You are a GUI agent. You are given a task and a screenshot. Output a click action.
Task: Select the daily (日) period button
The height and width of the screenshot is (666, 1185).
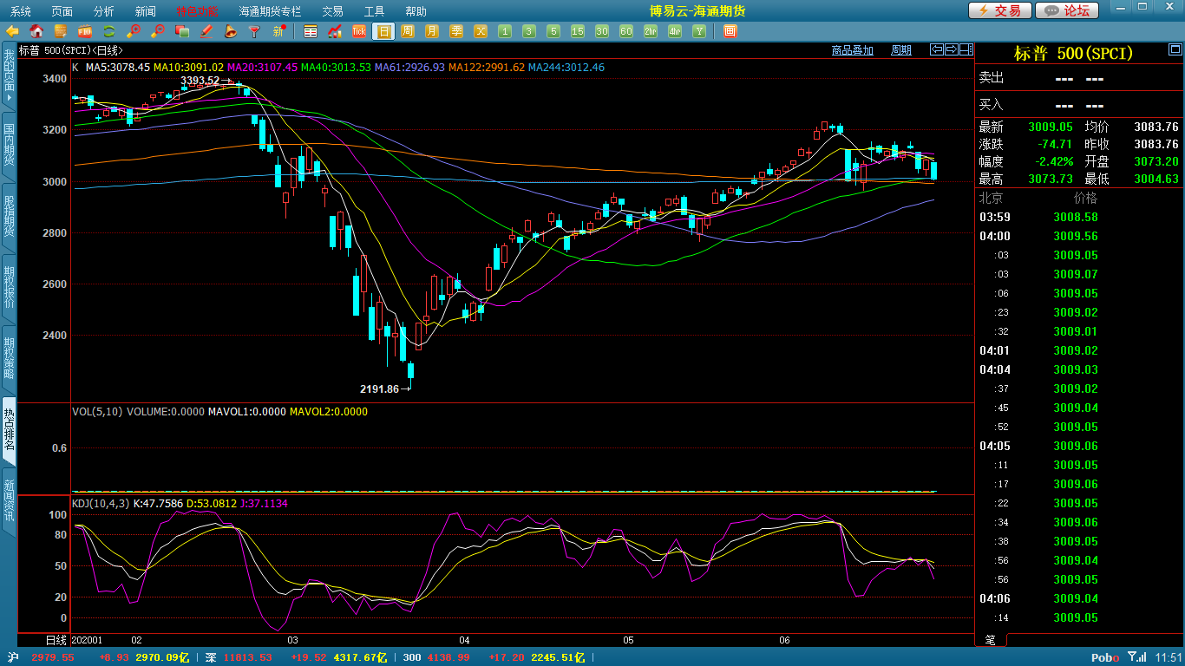pyautogui.click(x=383, y=31)
